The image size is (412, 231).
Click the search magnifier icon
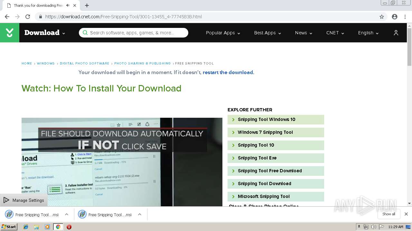85,33
